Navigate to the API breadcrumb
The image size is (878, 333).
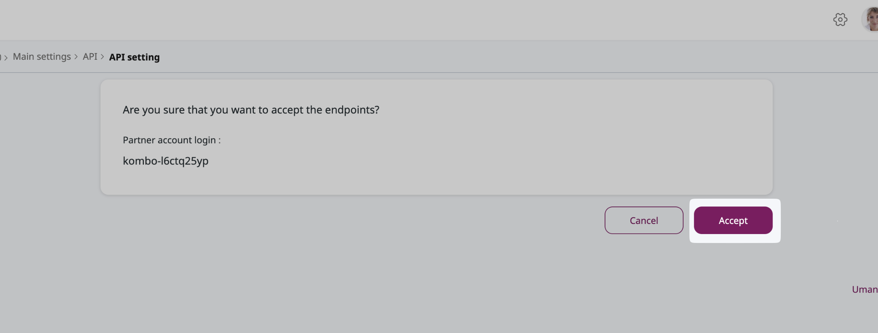(90, 57)
